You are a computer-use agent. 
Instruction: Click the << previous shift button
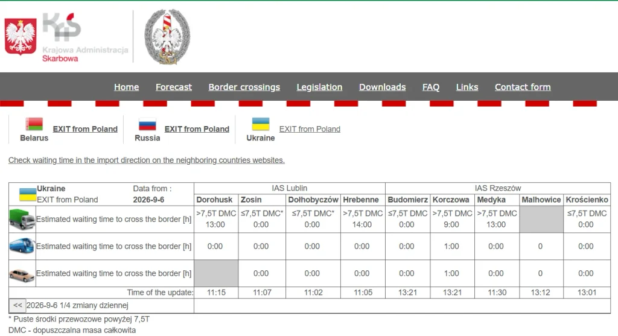point(18,305)
